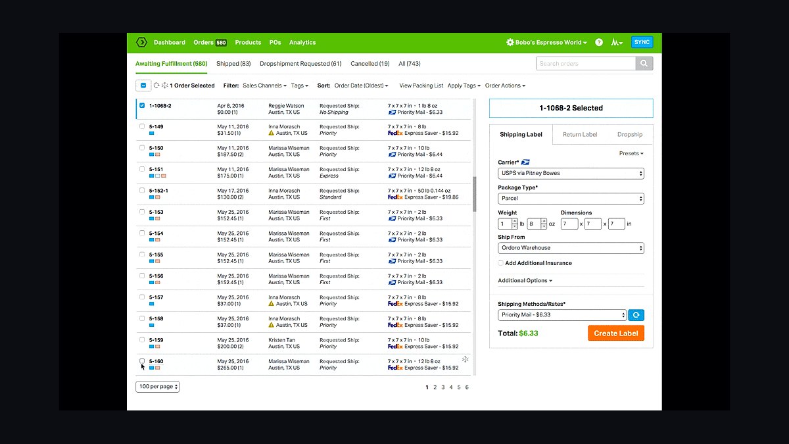Viewport: 789px width, 444px height.
Task: Open order 5-152-1 link
Action: [x=158, y=191]
